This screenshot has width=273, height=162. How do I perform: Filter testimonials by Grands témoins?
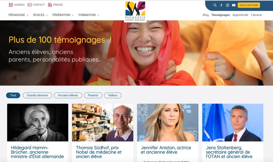click(37, 95)
